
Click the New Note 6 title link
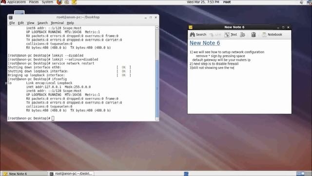click(x=205, y=43)
